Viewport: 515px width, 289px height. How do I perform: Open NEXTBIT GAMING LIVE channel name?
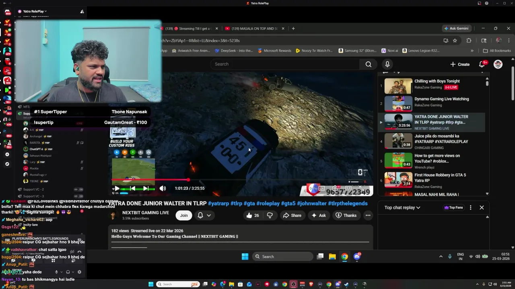(x=146, y=213)
